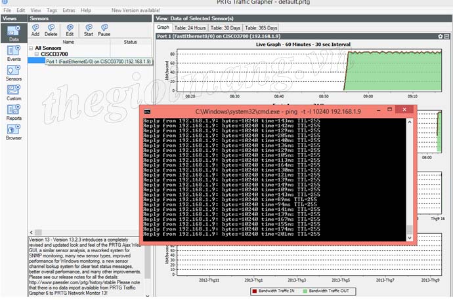Viewport: 453px width, 300px height.
Task: Collapse the All Sensors tree node
Action: click(x=31, y=48)
